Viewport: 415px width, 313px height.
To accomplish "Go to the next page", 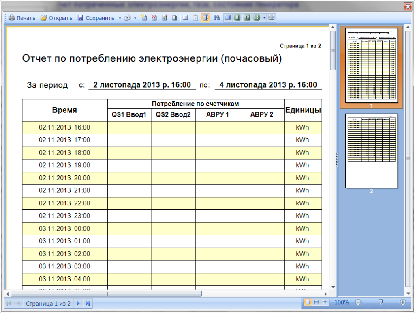I will [x=78, y=303].
